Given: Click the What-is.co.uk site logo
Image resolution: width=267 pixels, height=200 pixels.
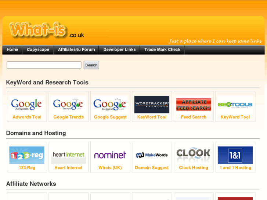Looking at the screenshot, I should tap(47, 30).
